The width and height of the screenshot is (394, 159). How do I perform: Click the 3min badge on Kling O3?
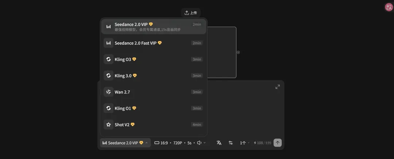197,59
